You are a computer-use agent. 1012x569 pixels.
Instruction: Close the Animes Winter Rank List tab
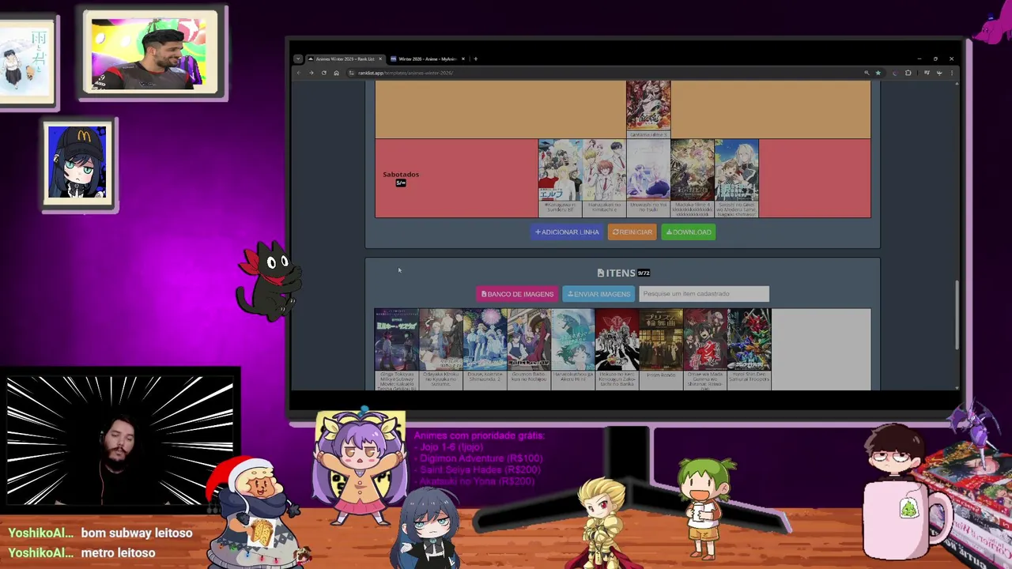point(380,58)
